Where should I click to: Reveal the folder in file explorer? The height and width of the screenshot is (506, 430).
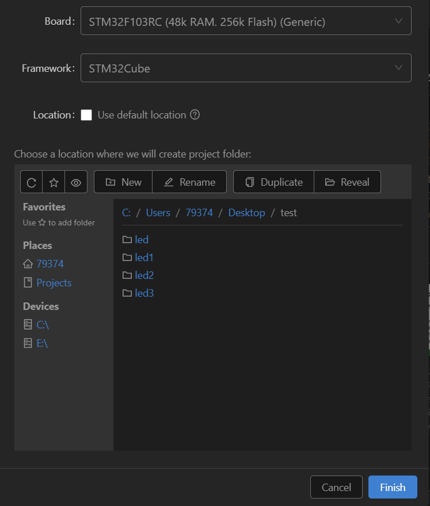(347, 182)
